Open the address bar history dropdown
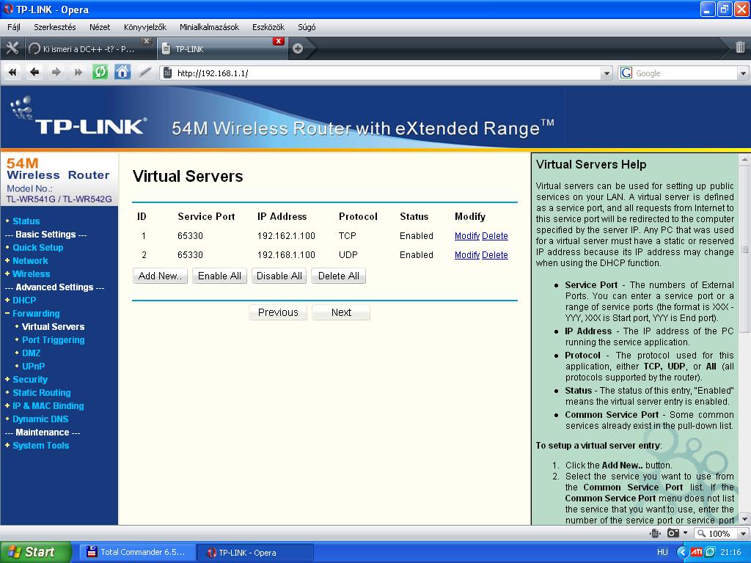 click(607, 73)
